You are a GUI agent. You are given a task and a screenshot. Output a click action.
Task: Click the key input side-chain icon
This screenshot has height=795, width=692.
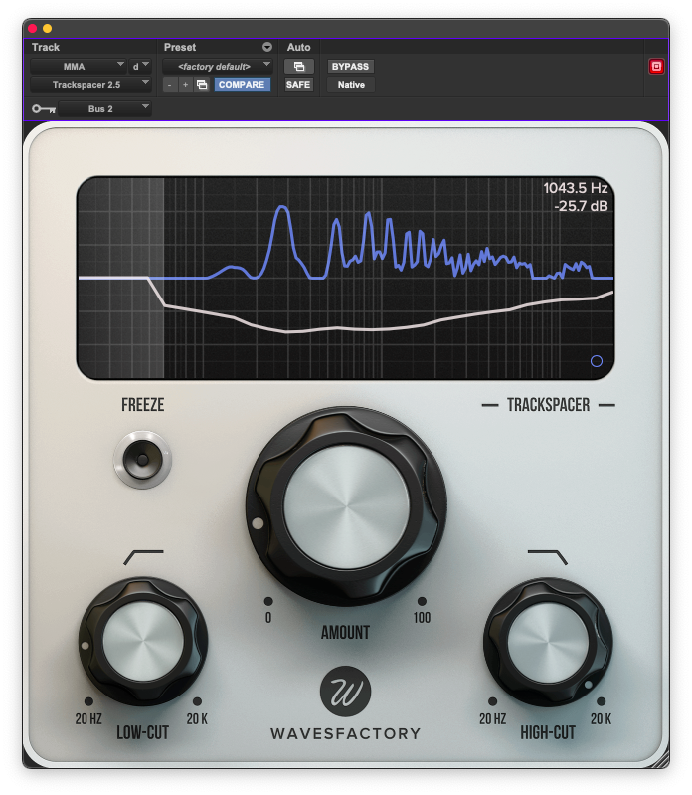tap(44, 109)
